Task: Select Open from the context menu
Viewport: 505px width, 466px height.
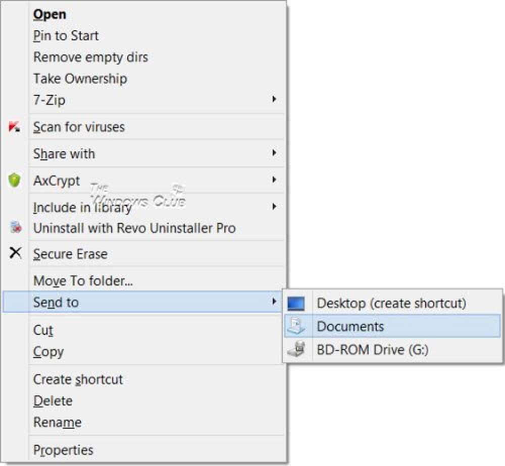Action: [49, 15]
